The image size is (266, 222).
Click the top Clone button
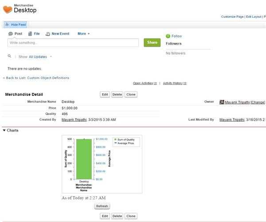(x=131, y=94)
